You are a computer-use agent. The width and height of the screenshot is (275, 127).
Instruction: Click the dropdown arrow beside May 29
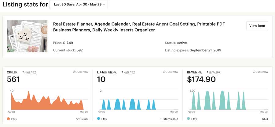pyautogui.click(x=104, y=5)
